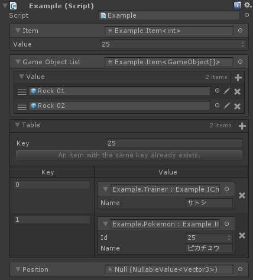The width and height of the screenshot is (253, 280).
Task: Click the new Key input field with 25
Action: tap(174, 143)
